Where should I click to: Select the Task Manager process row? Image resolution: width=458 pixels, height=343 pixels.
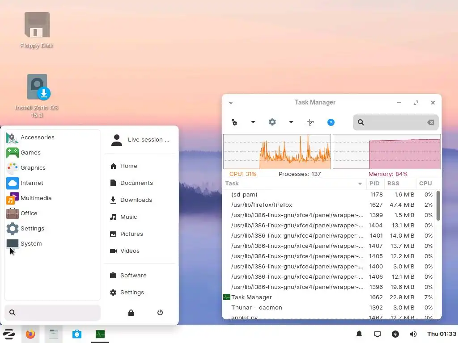pyautogui.click(x=329, y=297)
